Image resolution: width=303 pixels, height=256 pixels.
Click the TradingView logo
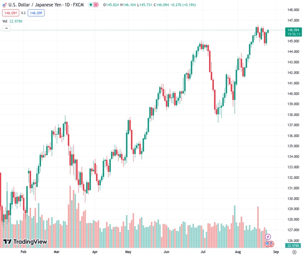pos(25,242)
